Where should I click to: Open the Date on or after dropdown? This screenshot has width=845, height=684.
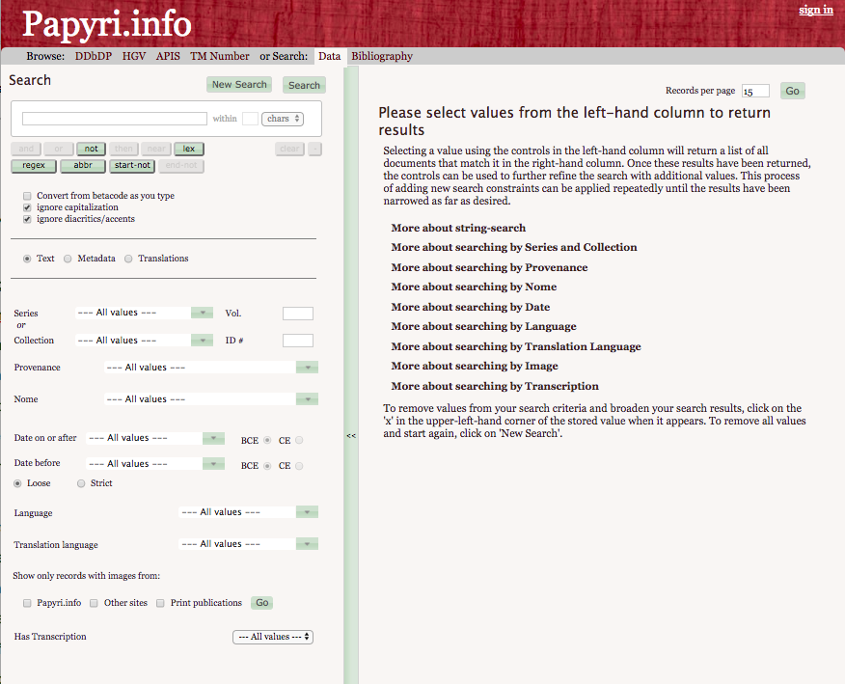coord(213,438)
